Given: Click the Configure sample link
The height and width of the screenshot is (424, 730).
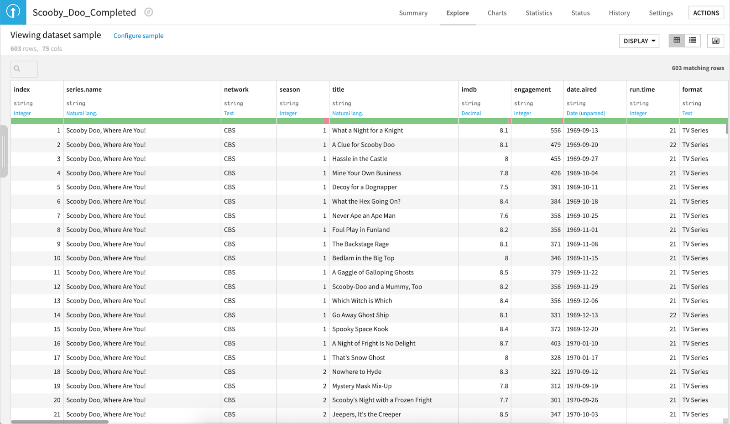Looking at the screenshot, I should click(138, 36).
